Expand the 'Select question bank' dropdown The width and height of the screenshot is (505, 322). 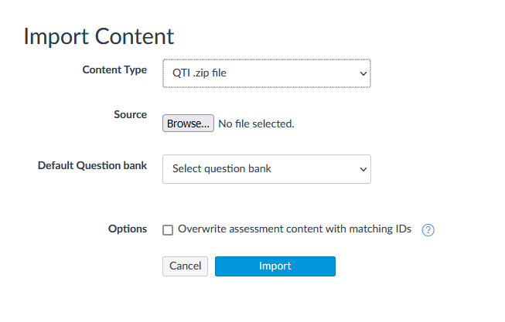(x=267, y=169)
